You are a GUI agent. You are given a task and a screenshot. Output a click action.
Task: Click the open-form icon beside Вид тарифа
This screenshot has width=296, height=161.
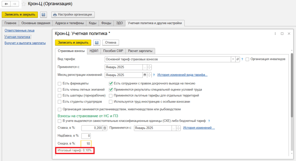tap(238, 59)
